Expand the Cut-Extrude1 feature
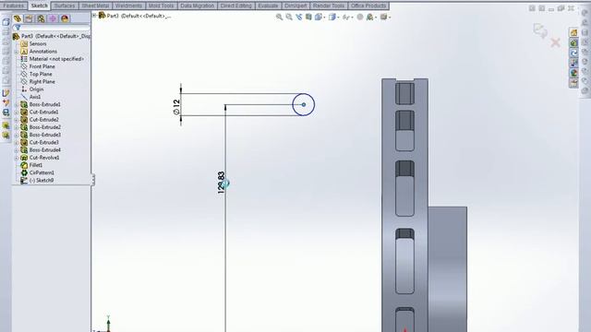This screenshot has width=591, height=332. tap(17, 113)
